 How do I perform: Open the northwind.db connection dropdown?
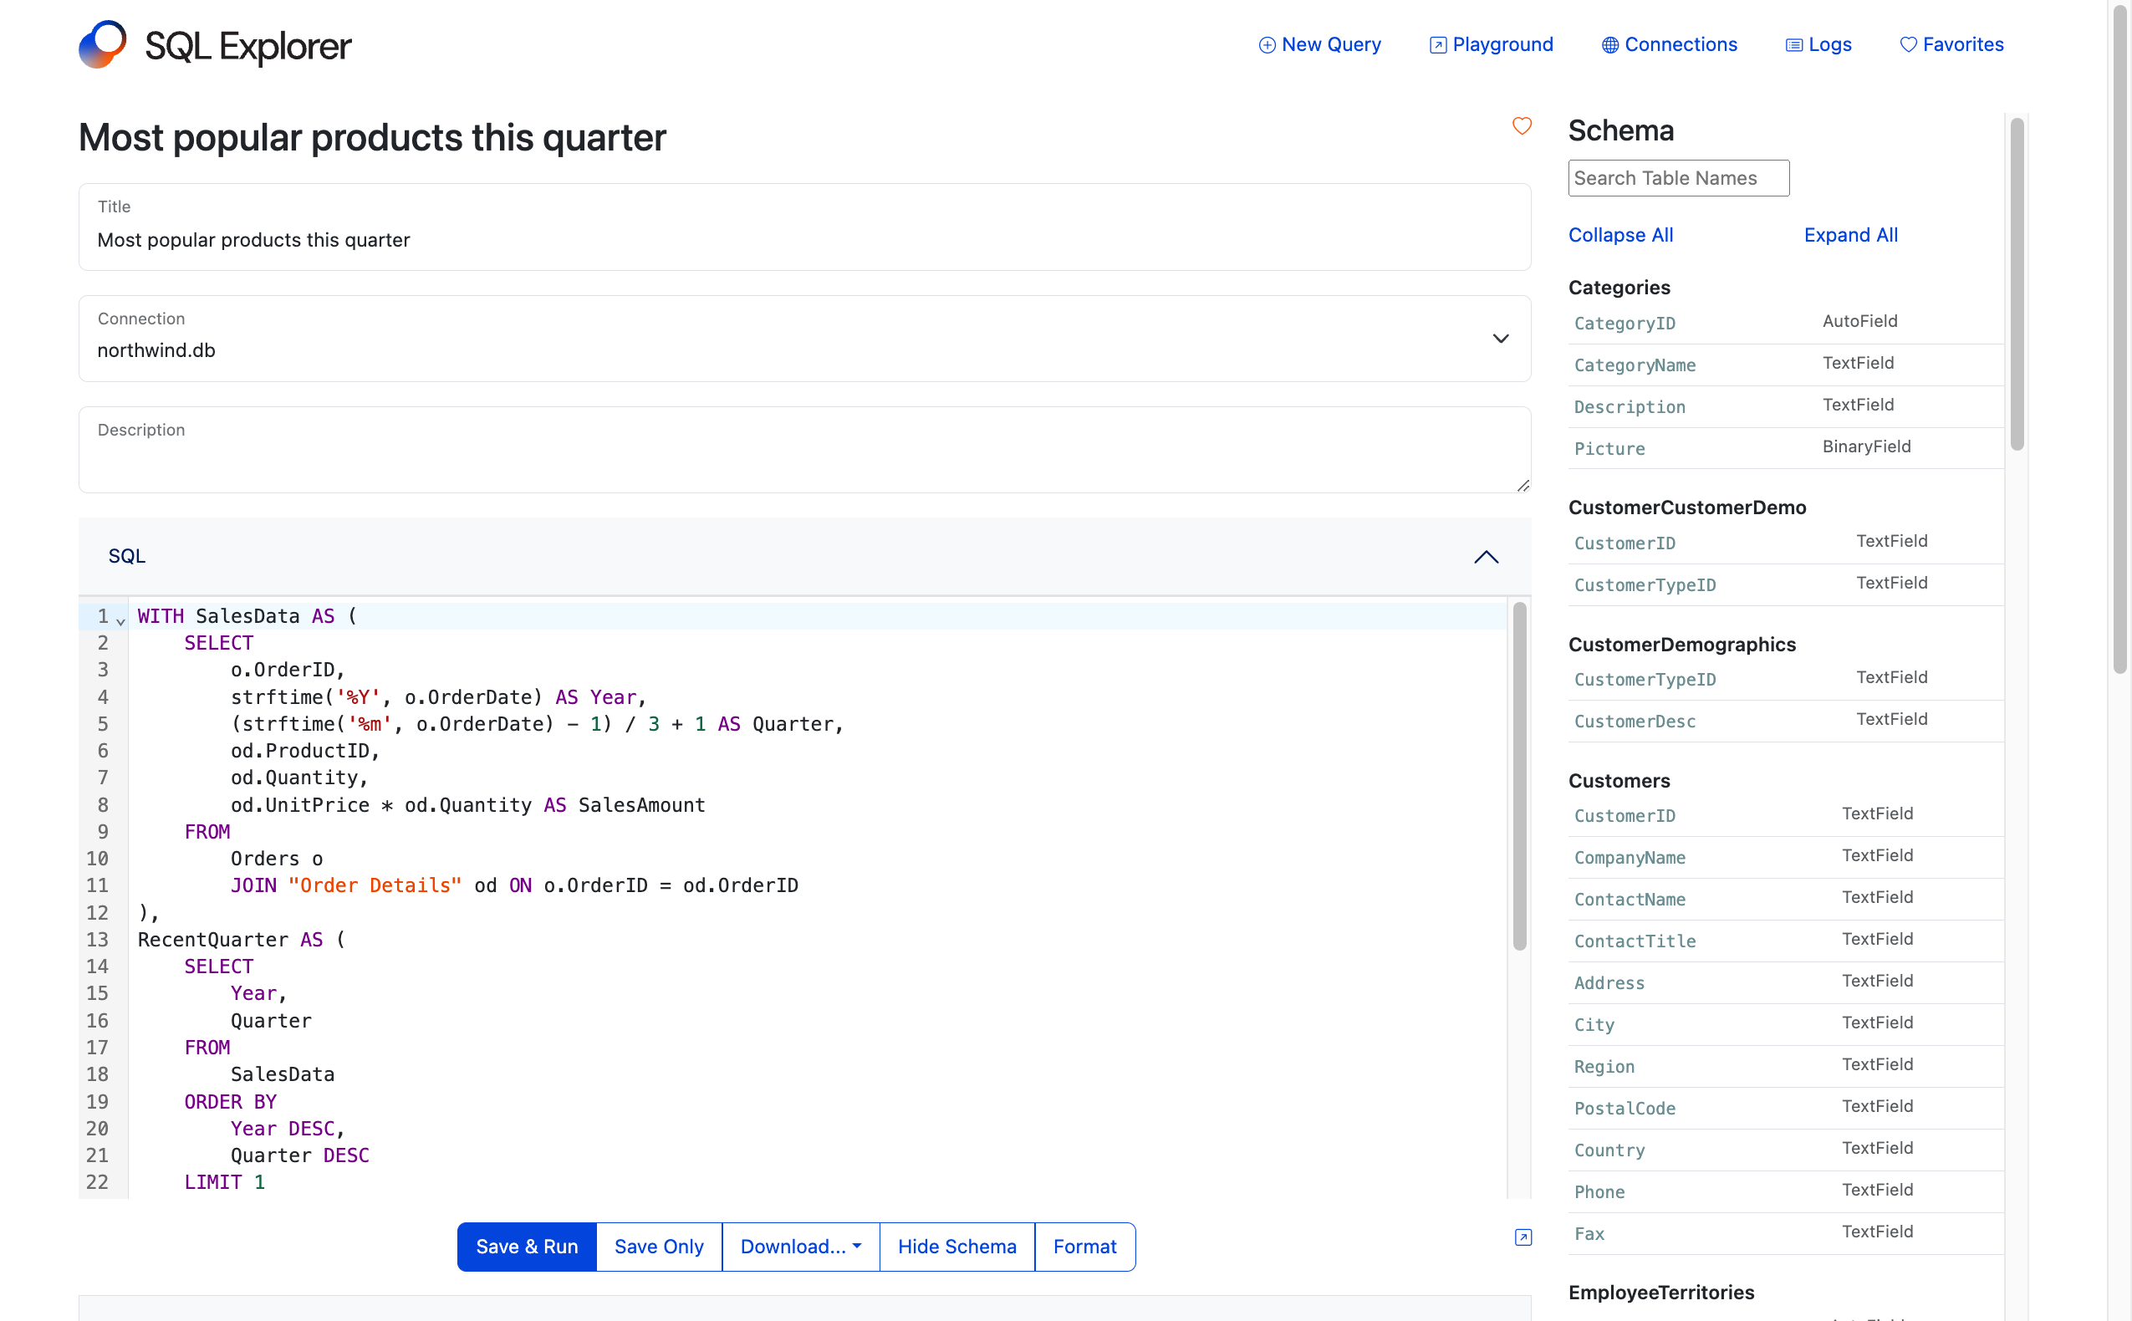(1498, 337)
